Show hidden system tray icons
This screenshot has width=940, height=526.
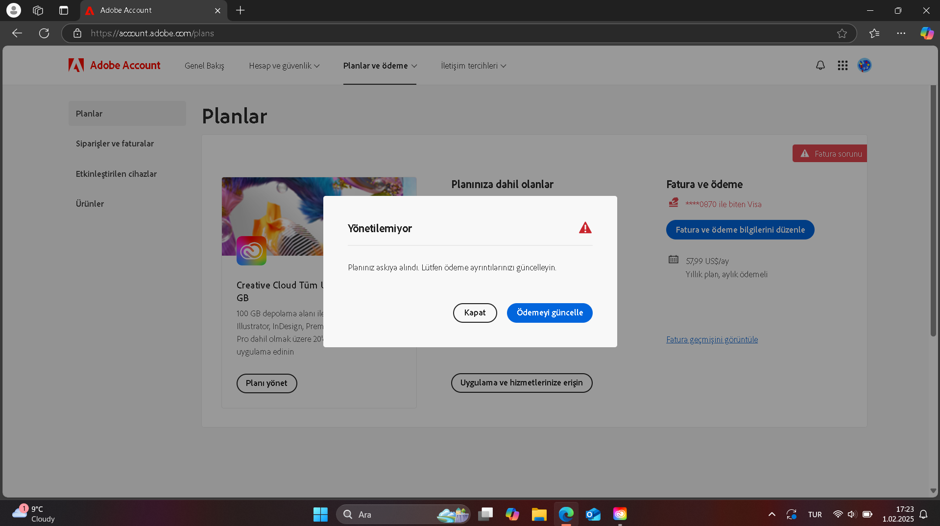(772, 514)
